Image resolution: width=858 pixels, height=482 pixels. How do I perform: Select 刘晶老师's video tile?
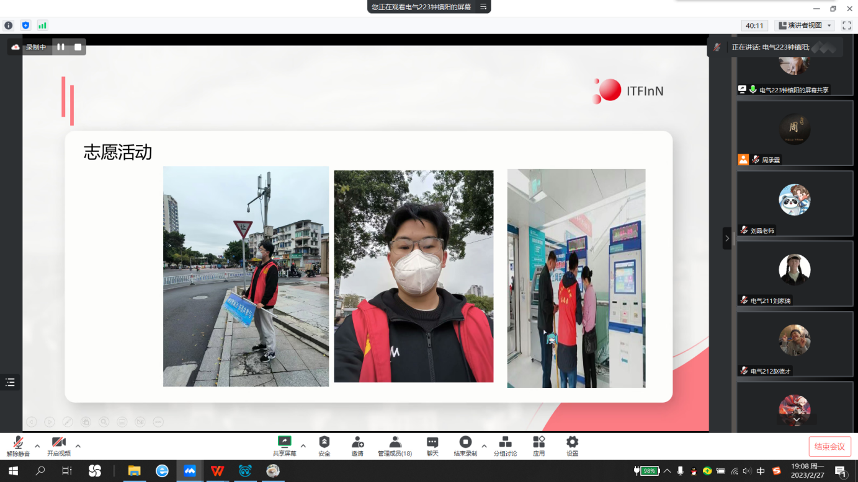pyautogui.click(x=795, y=204)
